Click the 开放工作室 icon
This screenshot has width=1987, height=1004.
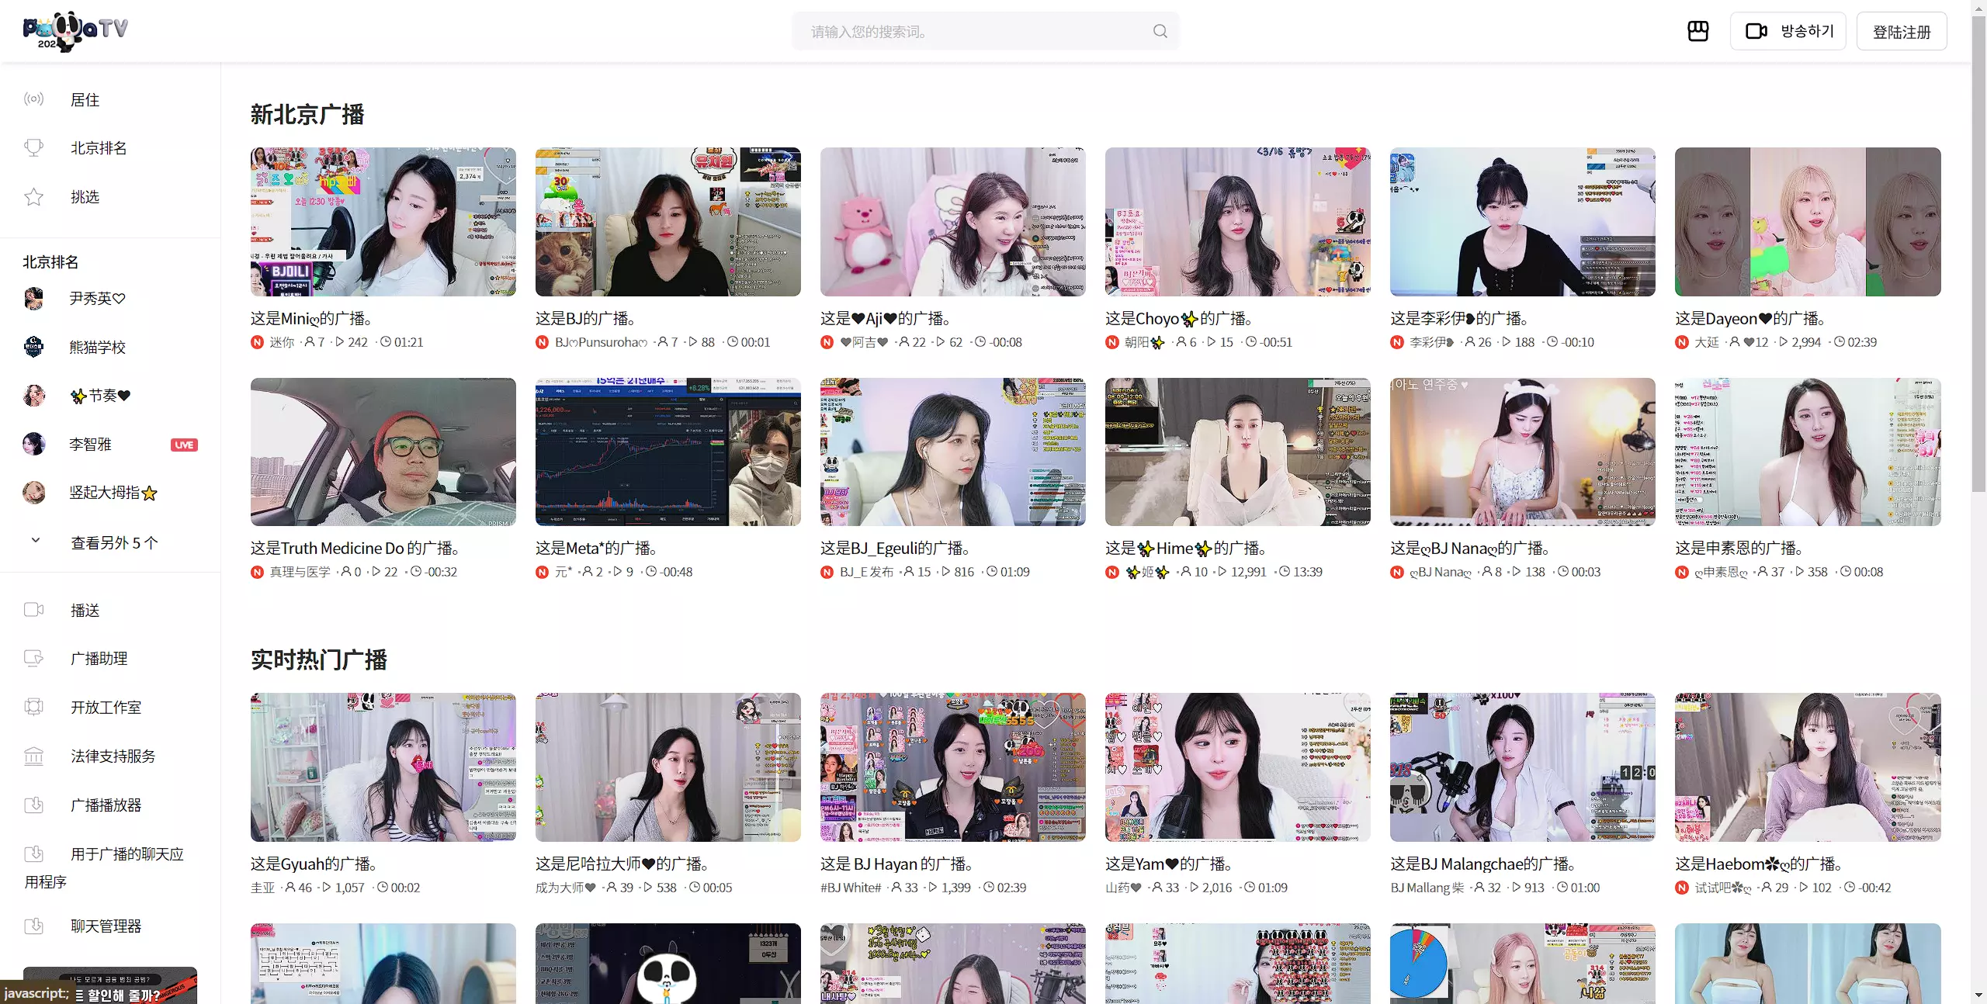pyautogui.click(x=33, y=707)
